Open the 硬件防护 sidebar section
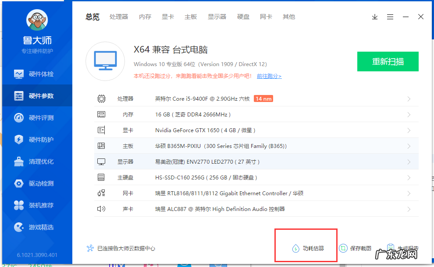Image resolution: width=434 pixels, height=267 pixels. pos(37,139)
